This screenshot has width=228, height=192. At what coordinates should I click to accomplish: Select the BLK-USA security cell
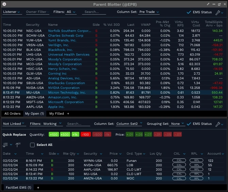[x=33, y=50]
